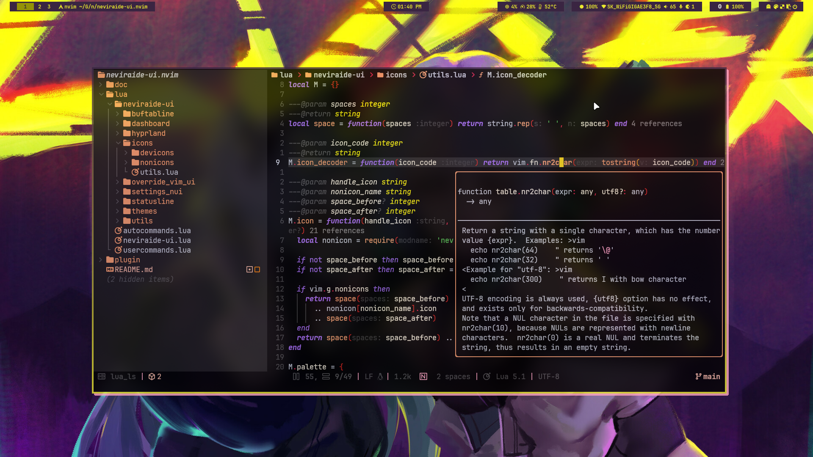Expand the plugin folder

pyautogui.click(x=101, y=260)
